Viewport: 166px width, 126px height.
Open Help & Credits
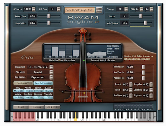click(x=53, y=107)
